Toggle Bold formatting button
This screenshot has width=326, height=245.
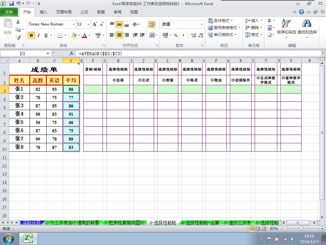[32, 35]
